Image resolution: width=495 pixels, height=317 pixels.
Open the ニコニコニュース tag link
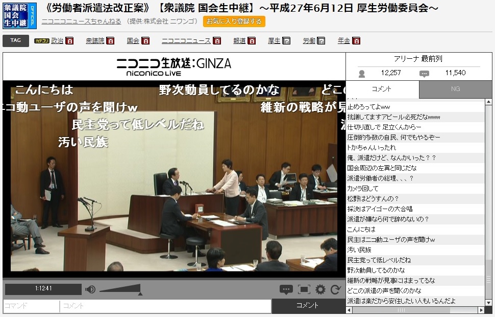tap(186, 41)
